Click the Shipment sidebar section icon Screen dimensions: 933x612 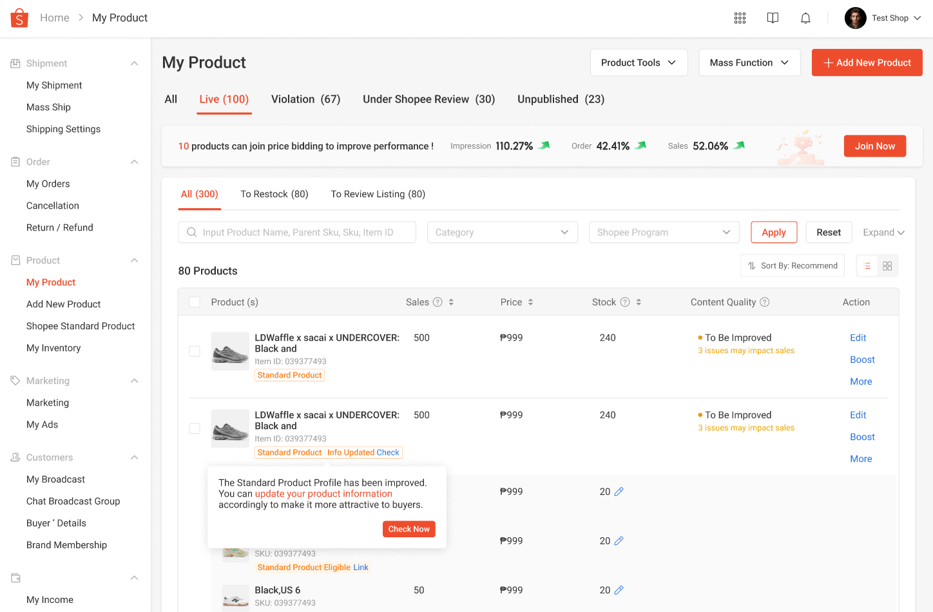pos(15,63)
